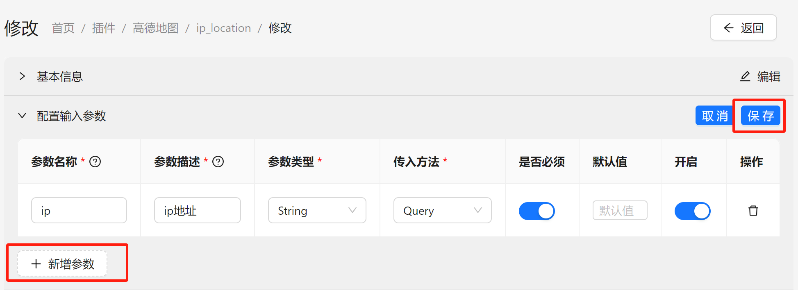Screen dimensions: 798x290
Task: Click the 默认值 input field
Action: coord(620,210)
